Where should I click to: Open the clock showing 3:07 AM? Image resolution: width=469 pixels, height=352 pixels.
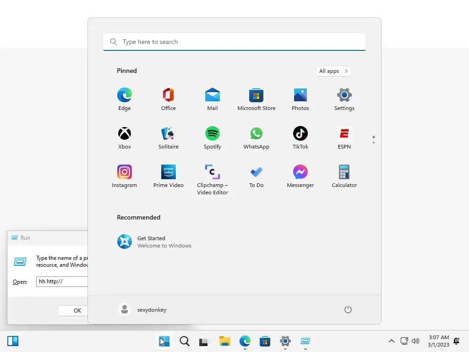[x=438, y=341]
